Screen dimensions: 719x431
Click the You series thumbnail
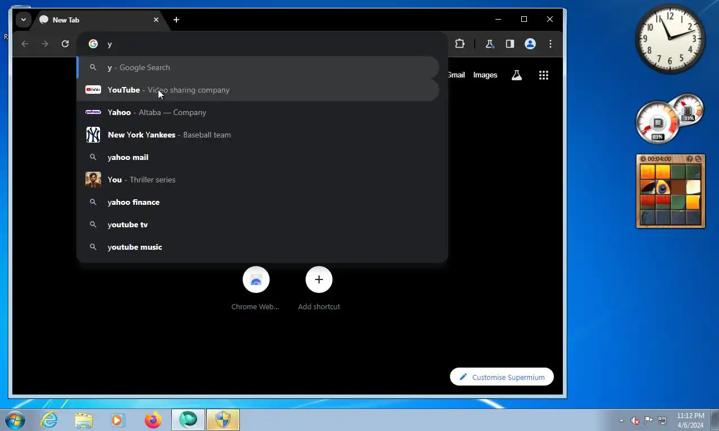(x=93, y=180)
